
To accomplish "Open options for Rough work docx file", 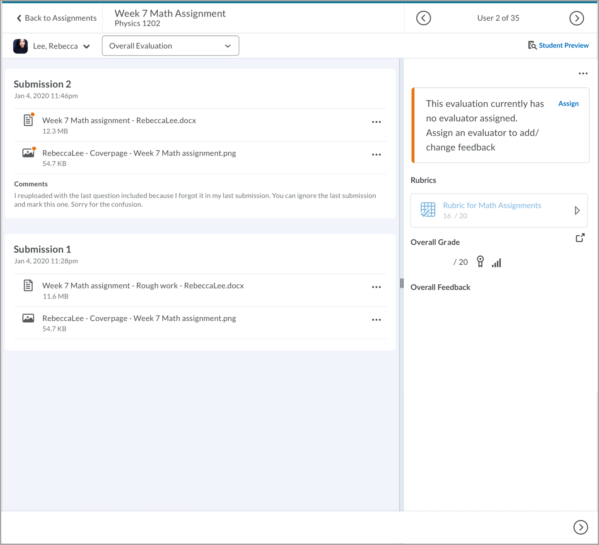I will [x=376, y=287].
